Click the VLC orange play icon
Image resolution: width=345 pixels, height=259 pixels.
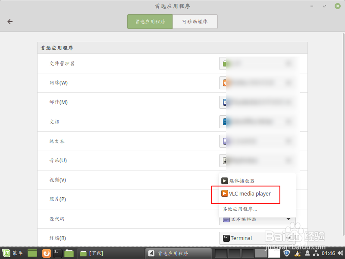pos(224,193)
